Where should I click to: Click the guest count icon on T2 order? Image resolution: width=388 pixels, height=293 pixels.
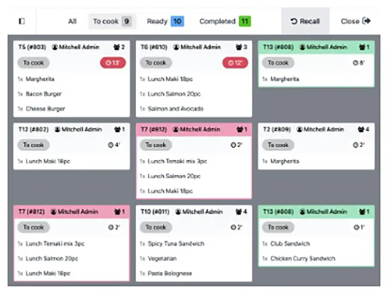[x=361, y=129]
